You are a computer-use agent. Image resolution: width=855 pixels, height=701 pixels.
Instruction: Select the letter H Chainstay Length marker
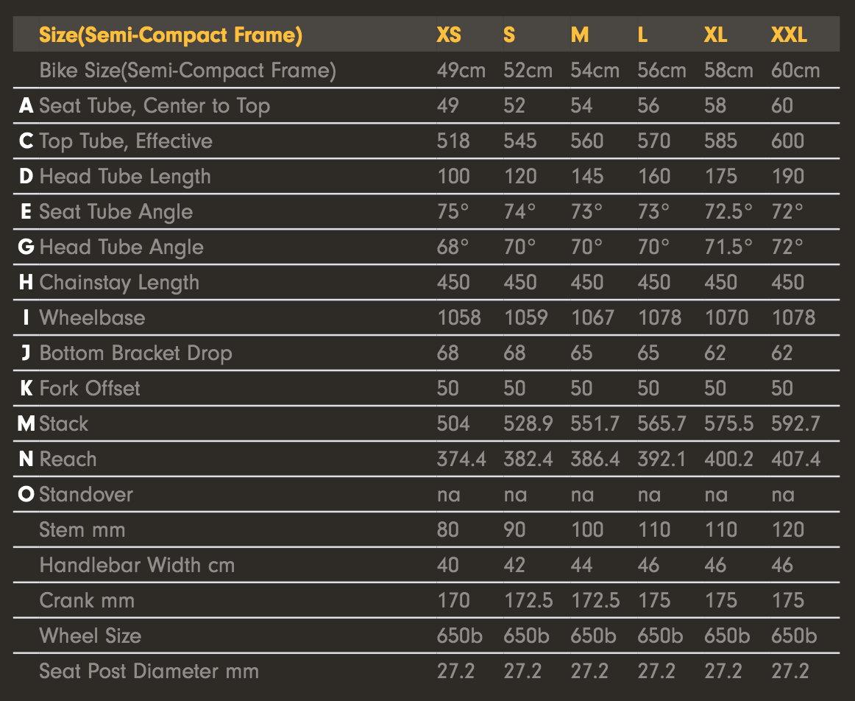(26, 283)
